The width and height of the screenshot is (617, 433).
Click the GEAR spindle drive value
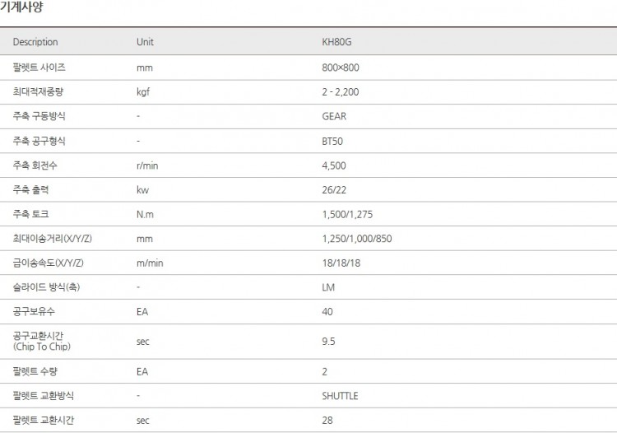[334, 116]
